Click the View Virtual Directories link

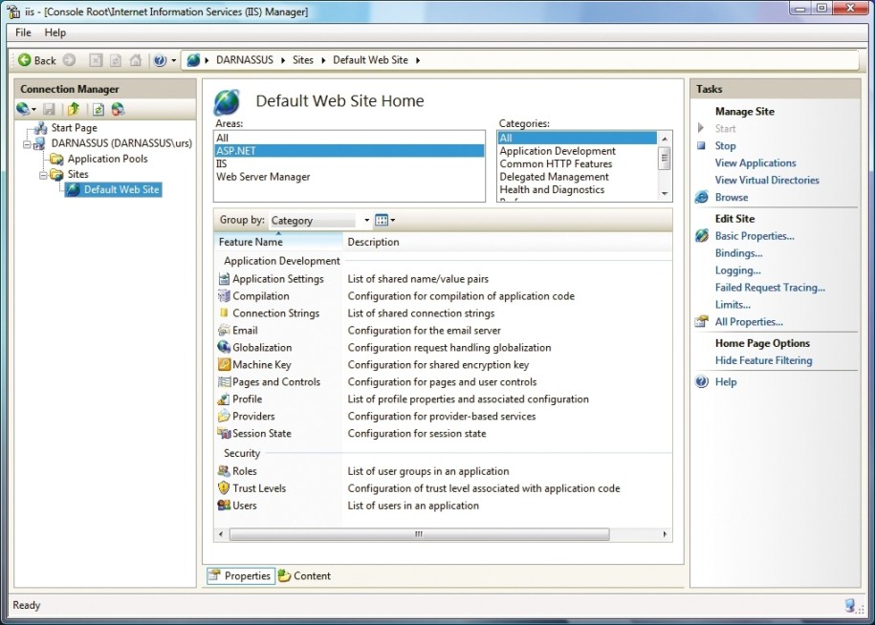click(767, 180)
